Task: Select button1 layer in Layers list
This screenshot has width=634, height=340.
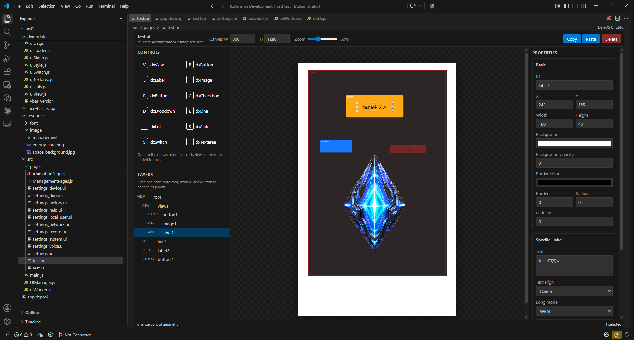Action: point(182,215)
